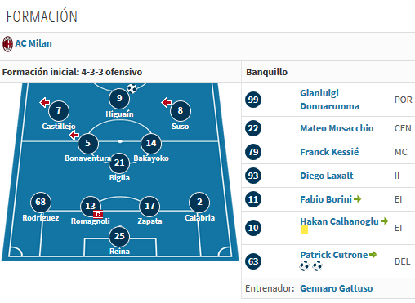Open coach Gennaro Gattuso's profile
The height and width of the screenshot is (303, 415).
[337, 288]
